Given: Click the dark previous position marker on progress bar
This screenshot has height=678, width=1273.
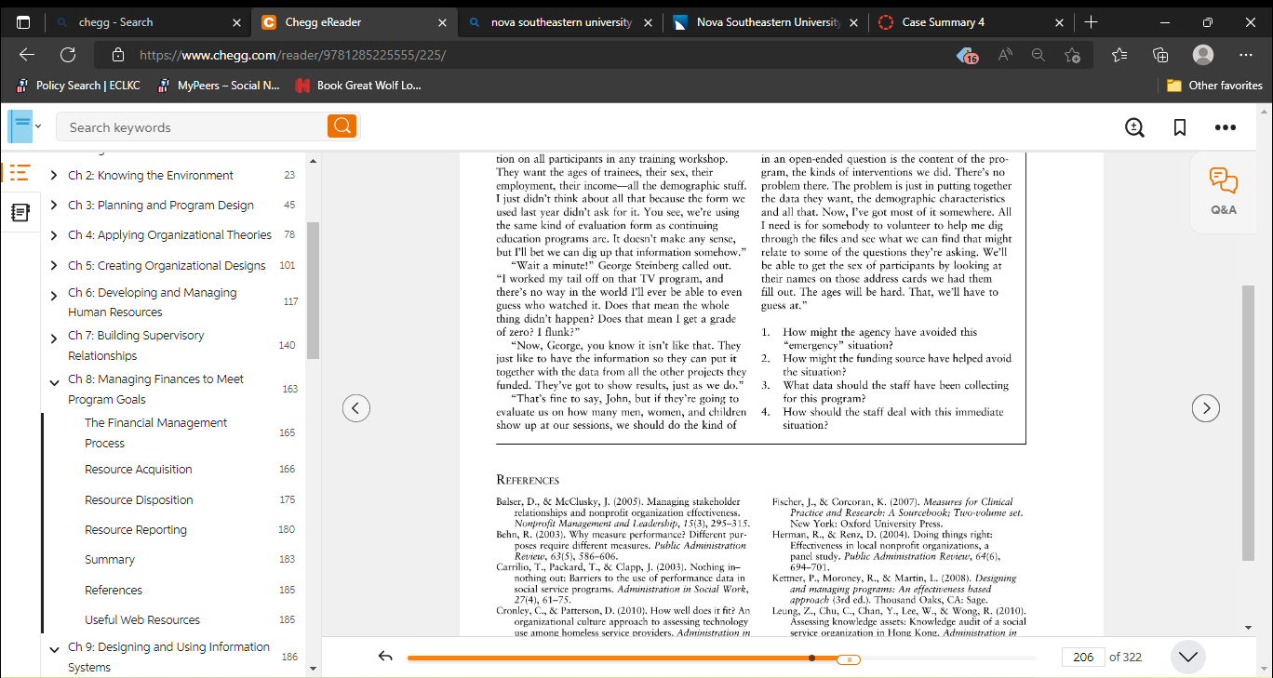Looking at the screenshot, I should [811, 658].
